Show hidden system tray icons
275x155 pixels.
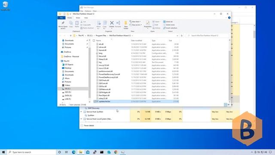point(252,152)
